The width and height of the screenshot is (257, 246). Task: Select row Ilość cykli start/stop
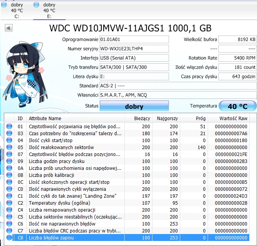click(x=127, y=141)
